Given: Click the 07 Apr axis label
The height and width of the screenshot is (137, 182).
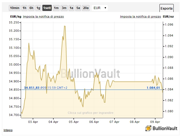Looking at the screenshot, I should (x=114, y=122).
